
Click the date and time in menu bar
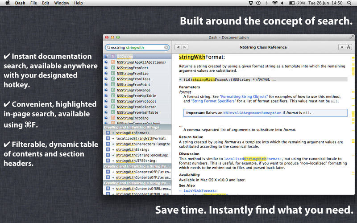coord(325,3)
